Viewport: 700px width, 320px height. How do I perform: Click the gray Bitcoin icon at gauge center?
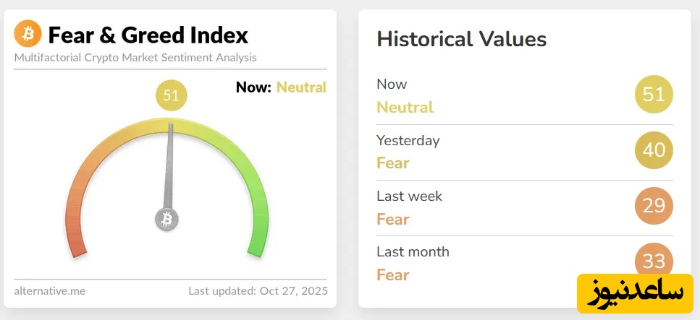167,219
